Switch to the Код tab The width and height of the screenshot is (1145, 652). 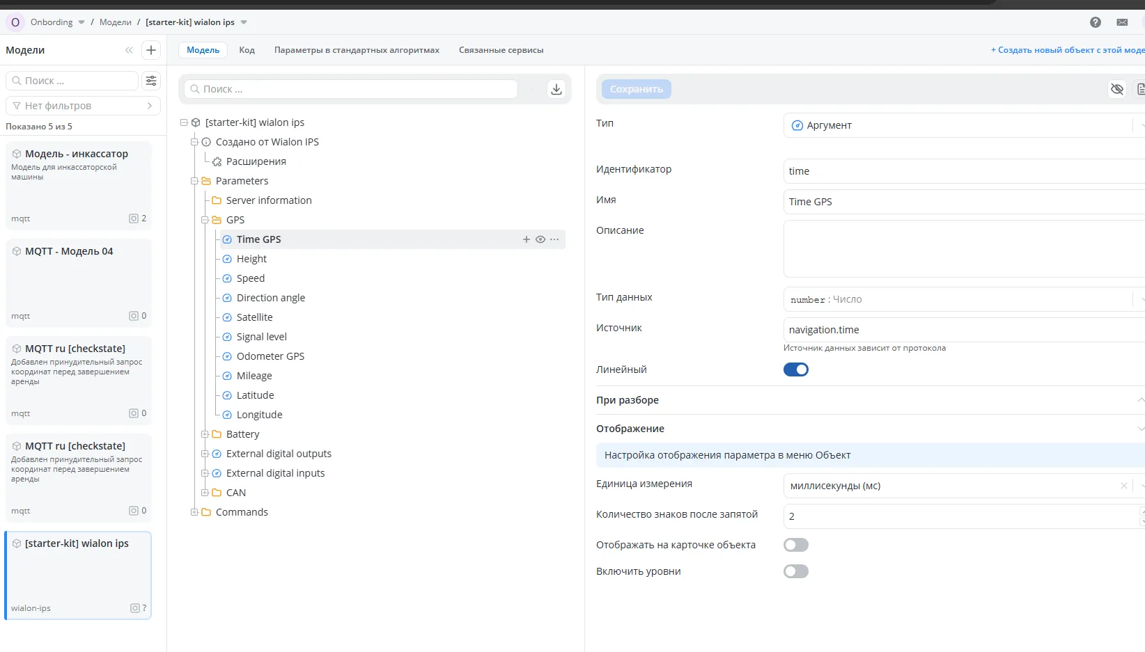(247, 50)
